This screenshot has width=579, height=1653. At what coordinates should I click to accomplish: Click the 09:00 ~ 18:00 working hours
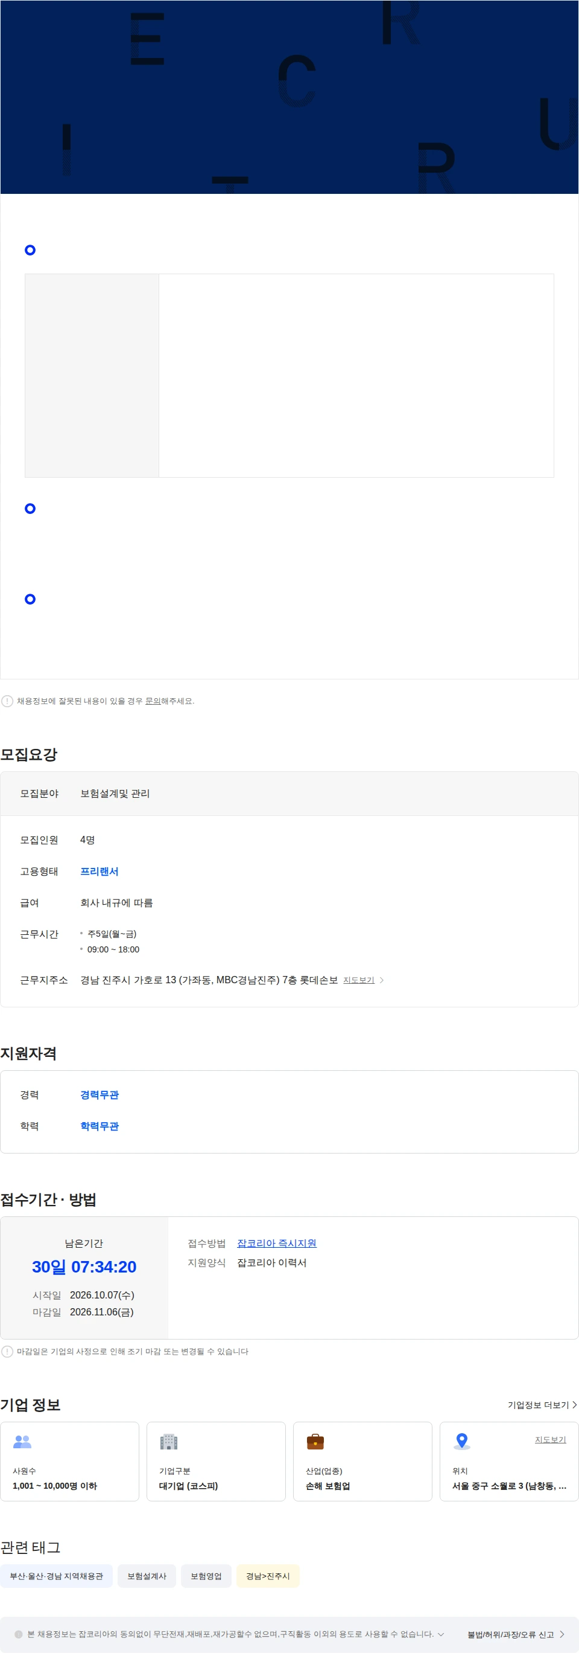pyautogui.click(x=113, y=949)
